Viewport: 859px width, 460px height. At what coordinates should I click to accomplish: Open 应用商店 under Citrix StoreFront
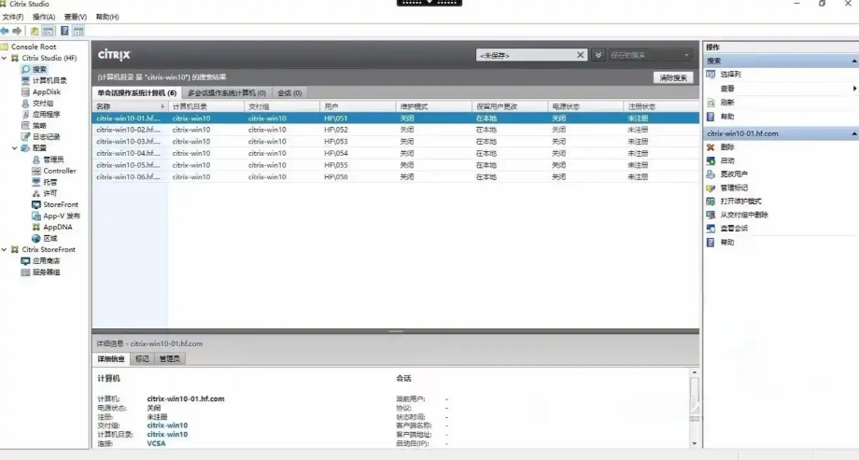[46, 260]
